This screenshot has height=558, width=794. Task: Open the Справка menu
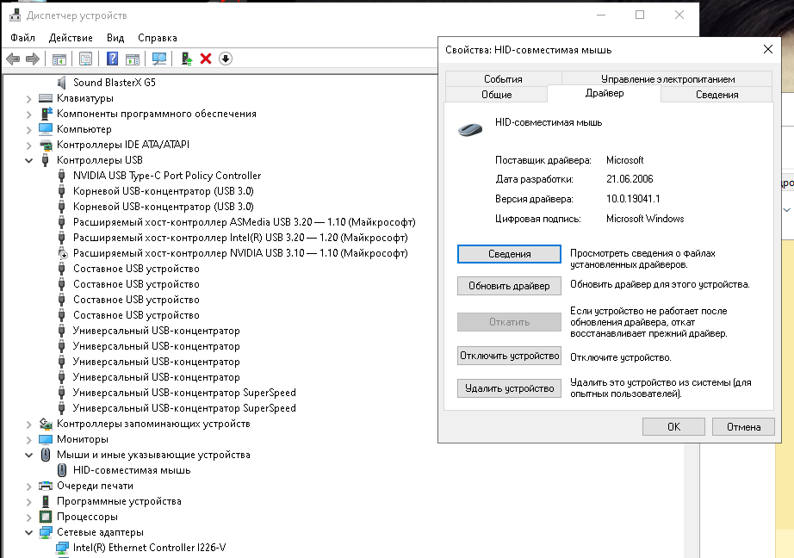coord(158,38)
